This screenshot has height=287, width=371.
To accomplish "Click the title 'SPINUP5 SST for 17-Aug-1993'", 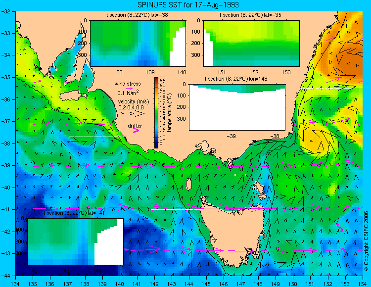I will point(188,5).
